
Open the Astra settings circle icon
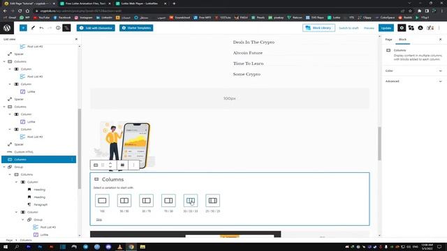pos(420,28)
